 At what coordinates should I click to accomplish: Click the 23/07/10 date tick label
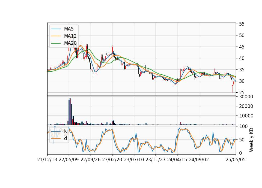point(134,160)
